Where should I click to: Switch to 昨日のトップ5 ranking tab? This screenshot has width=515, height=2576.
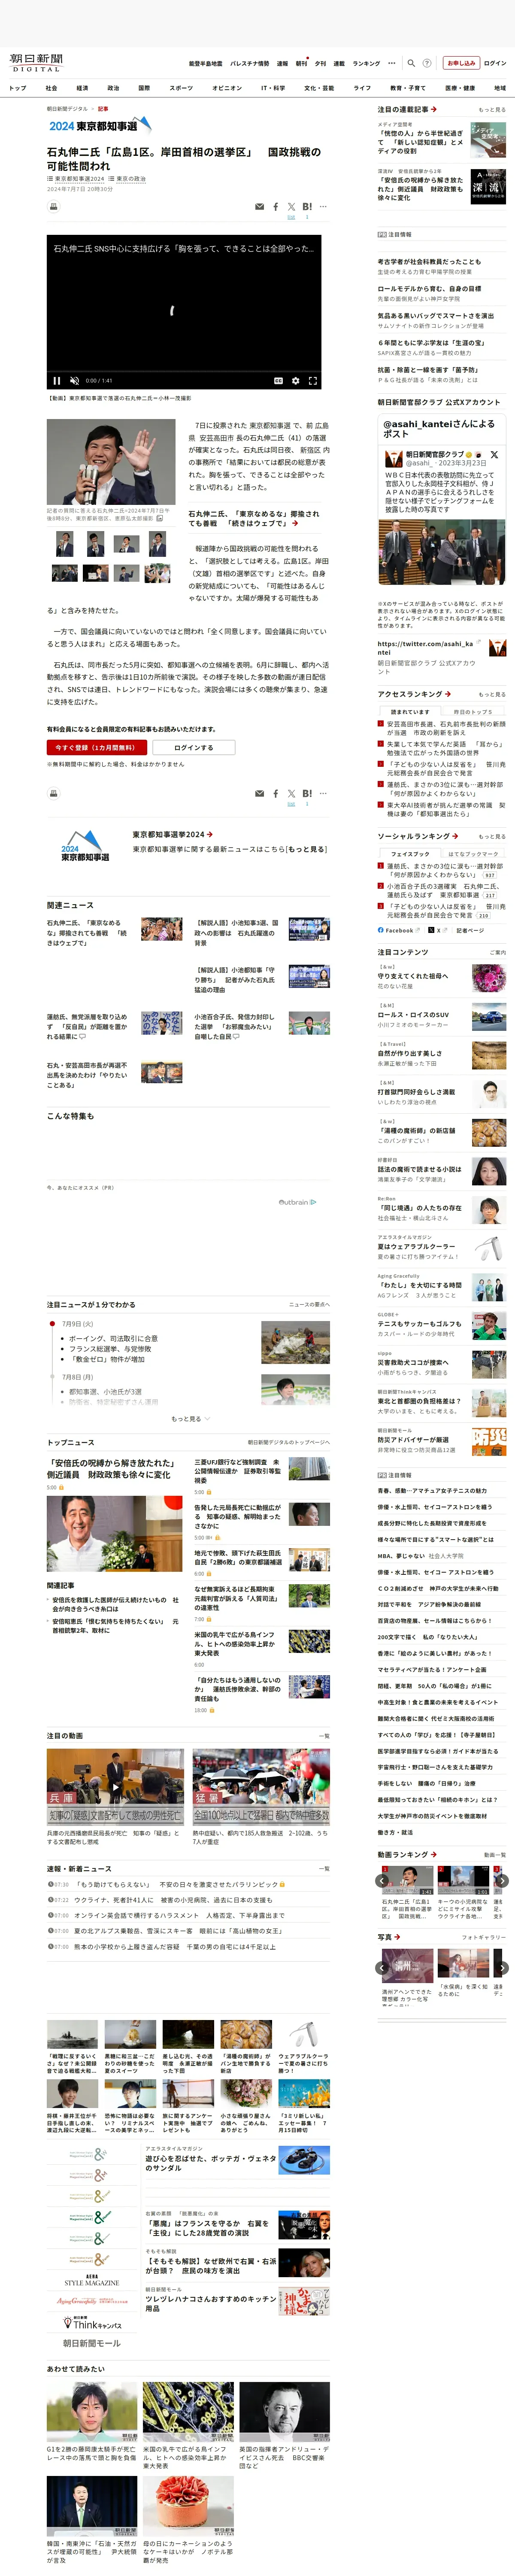[x=472, y=711]
